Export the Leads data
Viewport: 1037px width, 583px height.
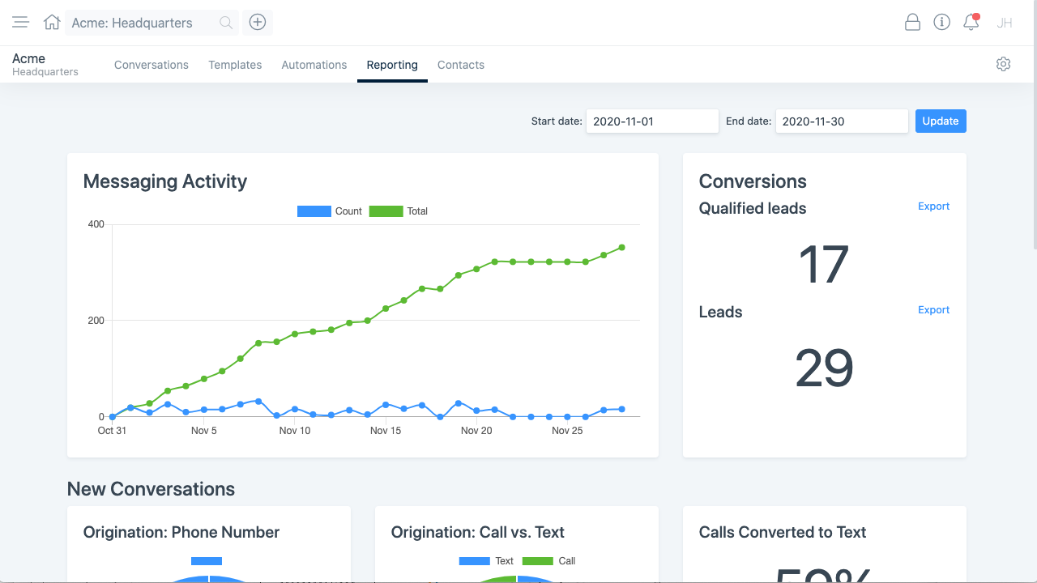[933, 310]
